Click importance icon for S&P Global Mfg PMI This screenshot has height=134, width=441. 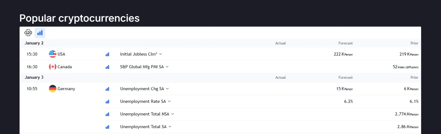[108, 67]
